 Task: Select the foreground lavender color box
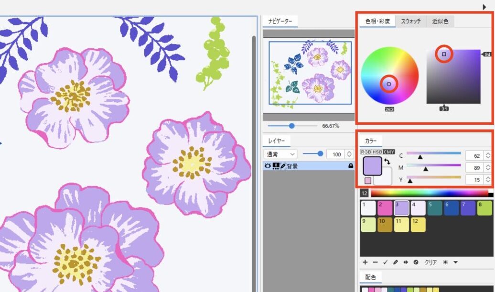click(x=372, y=166)
